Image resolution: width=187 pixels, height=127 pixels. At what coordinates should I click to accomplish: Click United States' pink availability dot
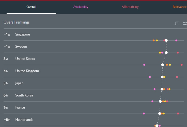pyautogui.click(x=144, y=65)
